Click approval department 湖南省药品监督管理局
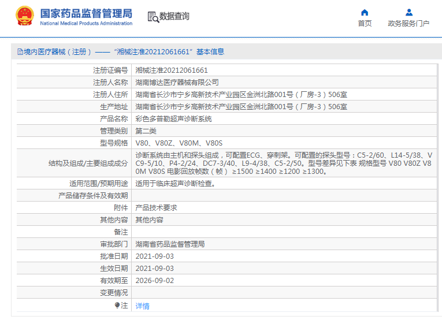 pyautogui.click(x=170, y=244)
